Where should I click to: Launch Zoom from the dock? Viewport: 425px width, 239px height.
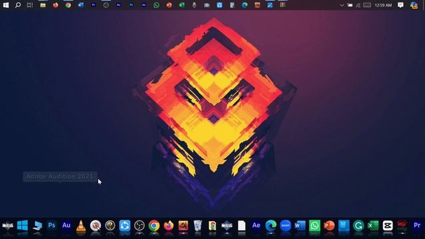[x=286, y=226]
